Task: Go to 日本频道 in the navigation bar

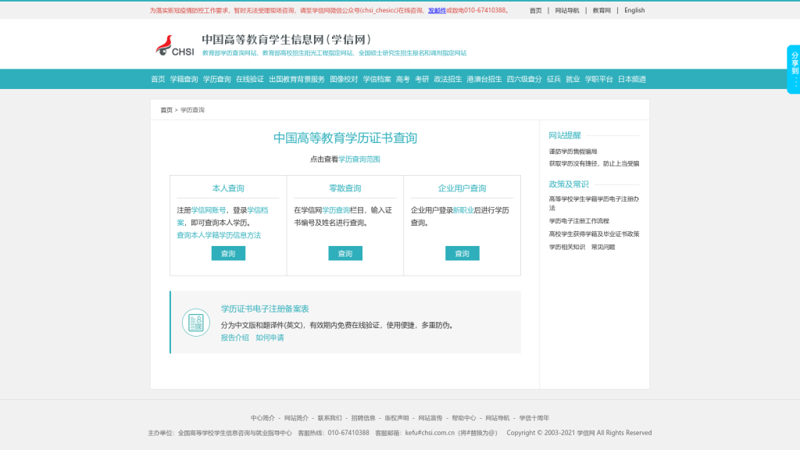Action: (632, 79)
